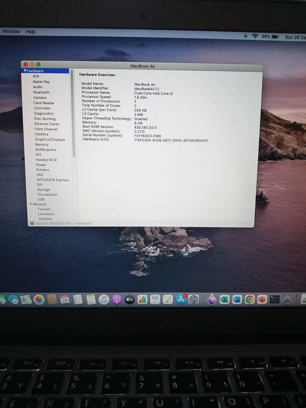Click the MacBookAir7,2 model identifier value
This screenshot has width=306, height=408.
coord(147,89)
